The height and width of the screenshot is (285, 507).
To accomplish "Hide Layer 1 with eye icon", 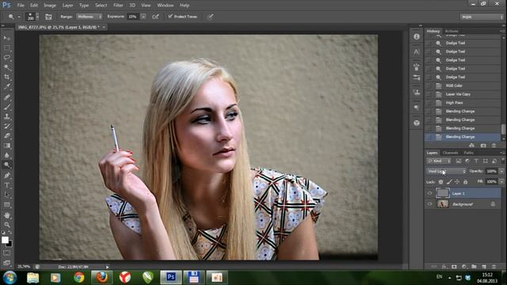I will pos(429,193).
